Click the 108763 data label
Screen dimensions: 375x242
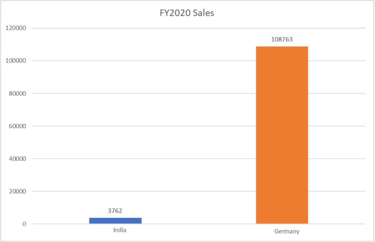point(282,40)
